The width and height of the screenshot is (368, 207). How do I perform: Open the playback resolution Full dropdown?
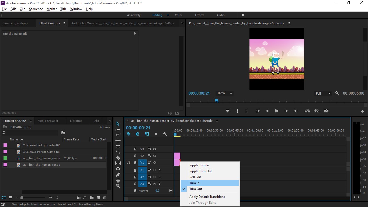tap(323, 93)
